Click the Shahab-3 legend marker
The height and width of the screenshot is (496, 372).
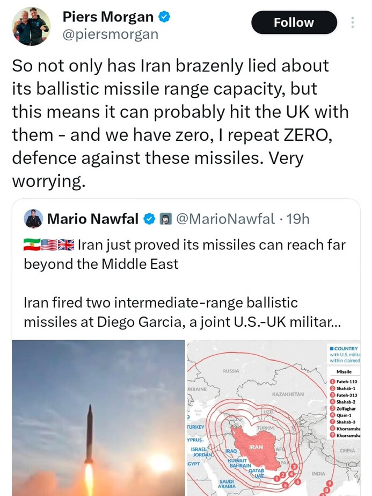[333, 421]
